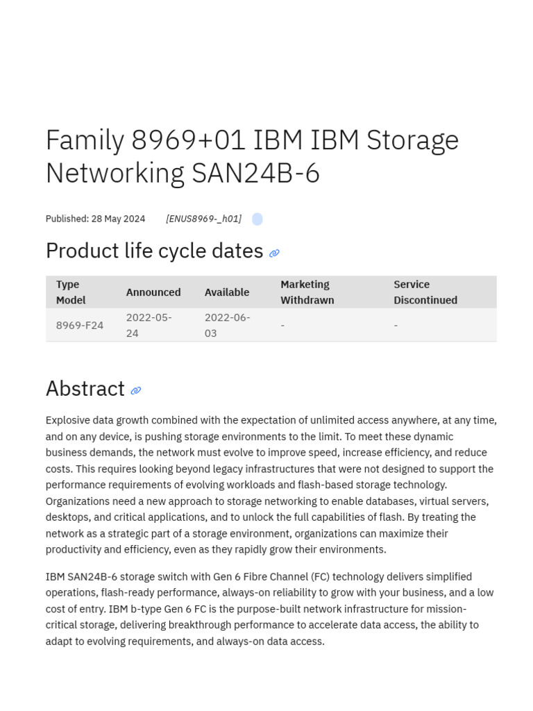The width and height of the screenshot is (533, 711).
Task: Click the 2022-05-24 announced date cell
Action: click(x=149, y=325)
